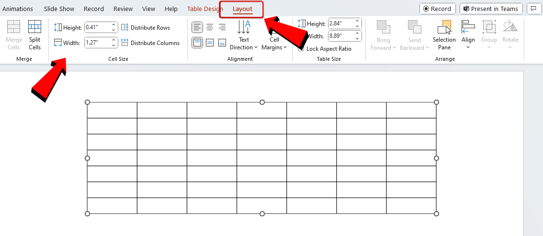Viewport: 543px width, 236px height.
Task: Click the Split Cells icon
Action: [34, 27]
